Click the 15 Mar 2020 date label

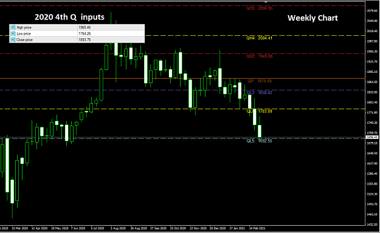point(20,228)
